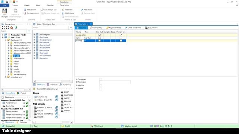Switch to the SQL preview tab
This screenshot has width=239, height=134.
click(x=151, y=28)
